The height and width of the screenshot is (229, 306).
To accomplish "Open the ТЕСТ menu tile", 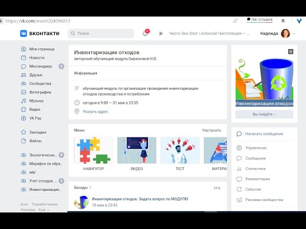I will pos(180,154).
